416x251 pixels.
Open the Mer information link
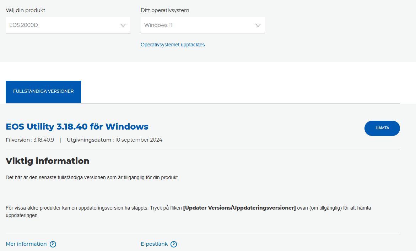[26, 244]
